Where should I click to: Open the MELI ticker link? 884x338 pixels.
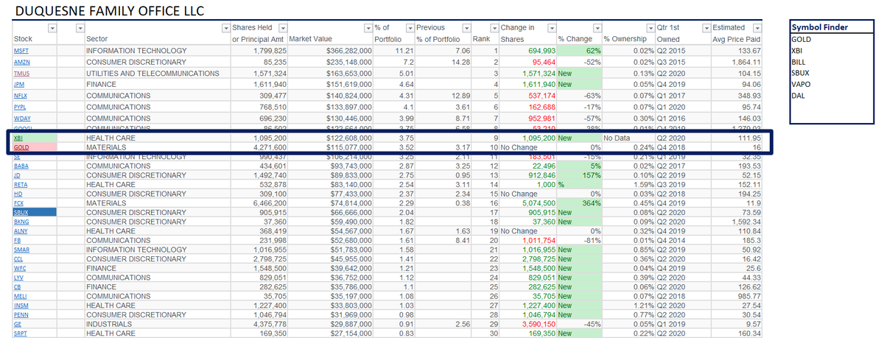tap(20, 296)
